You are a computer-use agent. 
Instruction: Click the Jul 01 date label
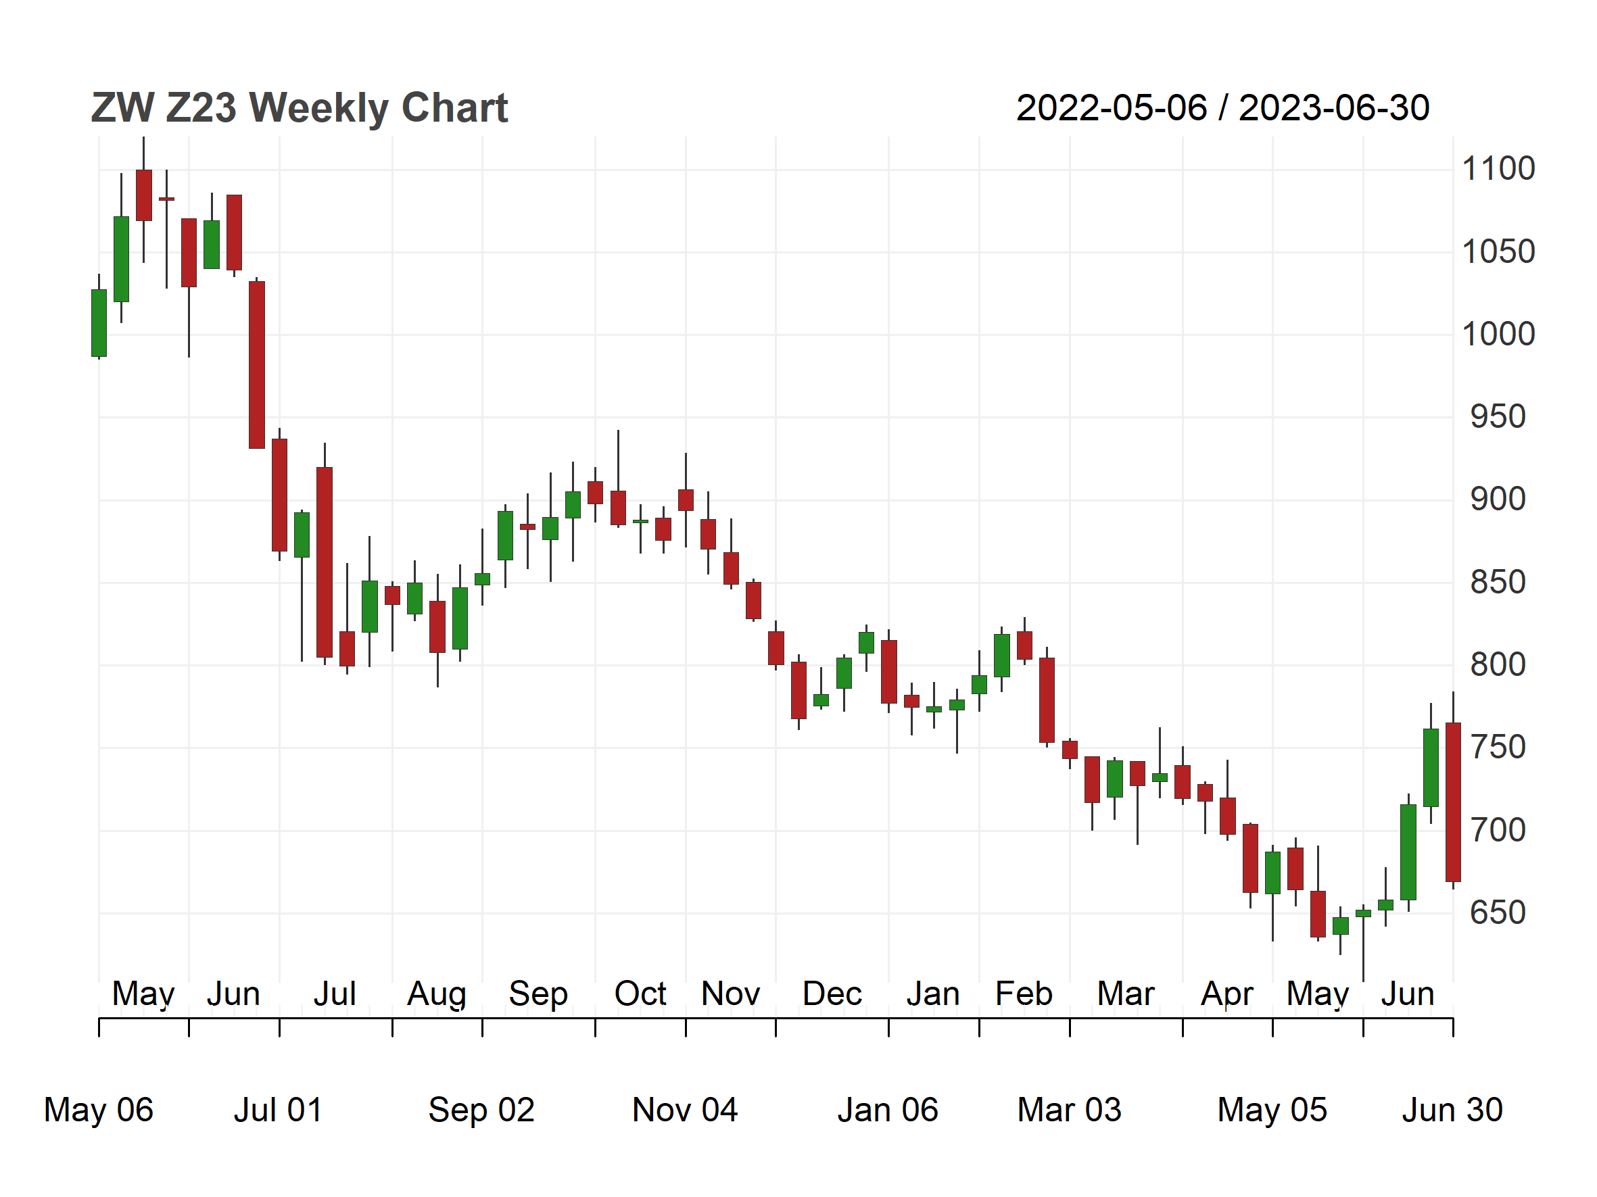click(278, 1110)
